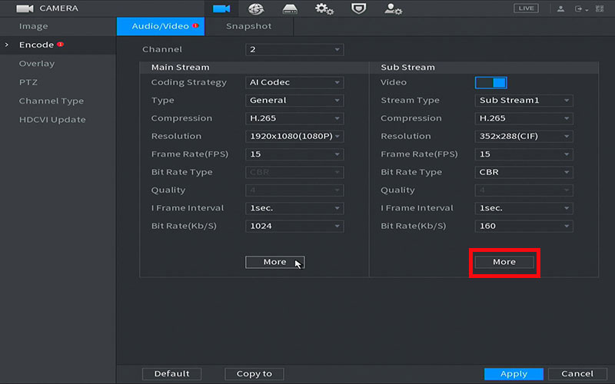This screenshot has height=384, width=615.
Task: Click the Copy to button
Action: coord(254,374)
